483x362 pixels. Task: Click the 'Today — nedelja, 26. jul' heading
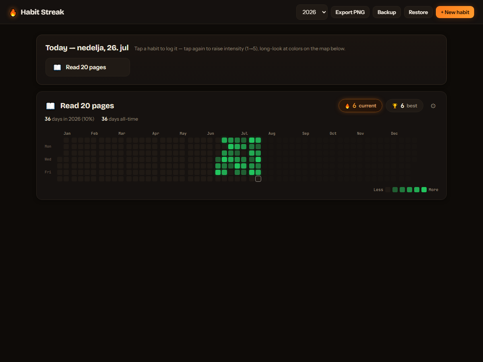(x=87, y=48)
